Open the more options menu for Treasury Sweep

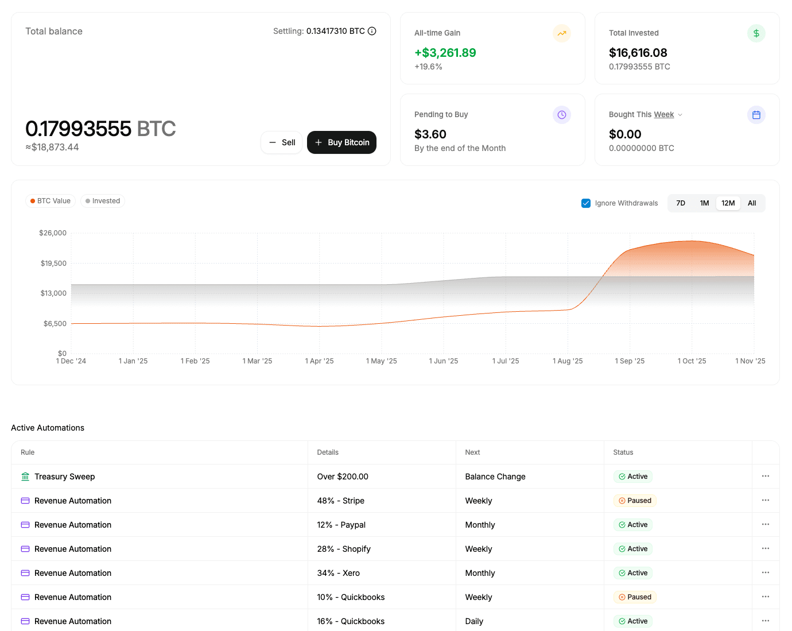pos(765,477)
